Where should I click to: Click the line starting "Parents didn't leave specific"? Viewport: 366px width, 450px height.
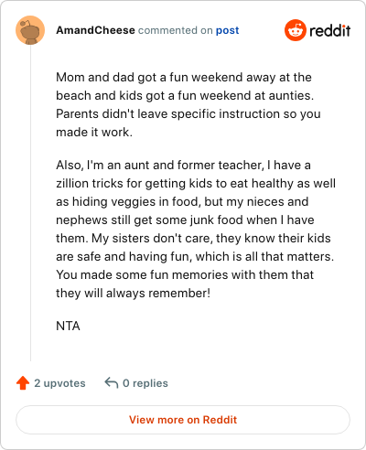(x=188, y=114)
